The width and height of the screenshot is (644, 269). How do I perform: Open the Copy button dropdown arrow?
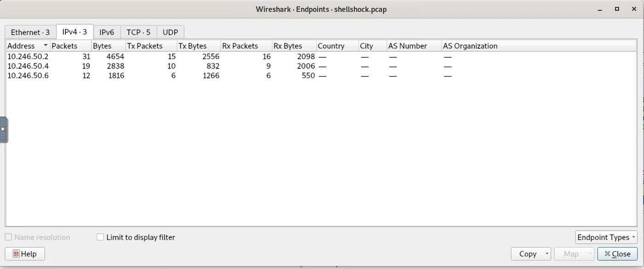tap(546, 254)
